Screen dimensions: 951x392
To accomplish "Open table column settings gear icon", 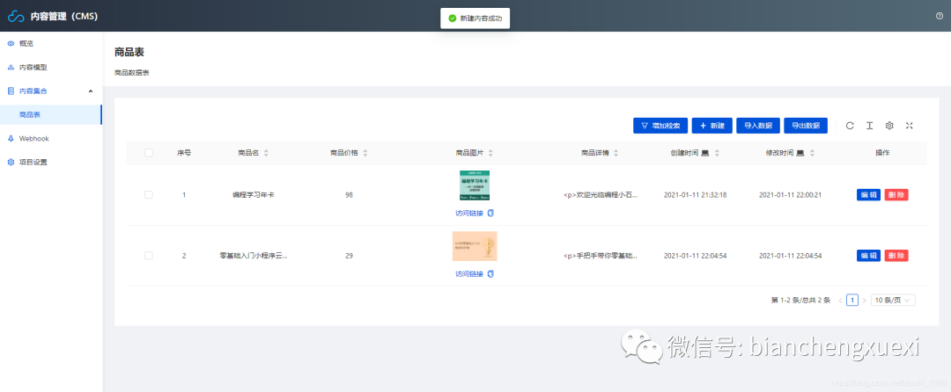I will tap(889, 125).
